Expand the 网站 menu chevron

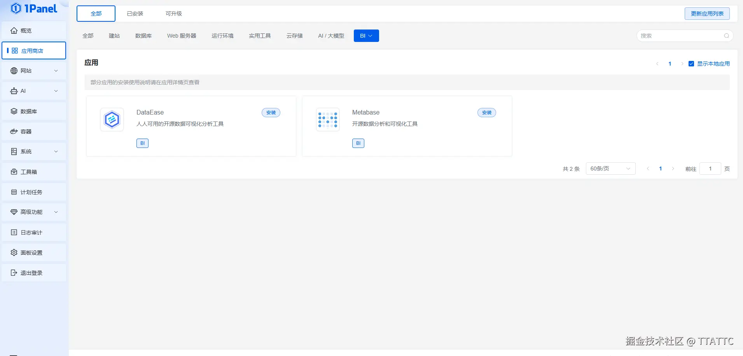tap(56, 71)
